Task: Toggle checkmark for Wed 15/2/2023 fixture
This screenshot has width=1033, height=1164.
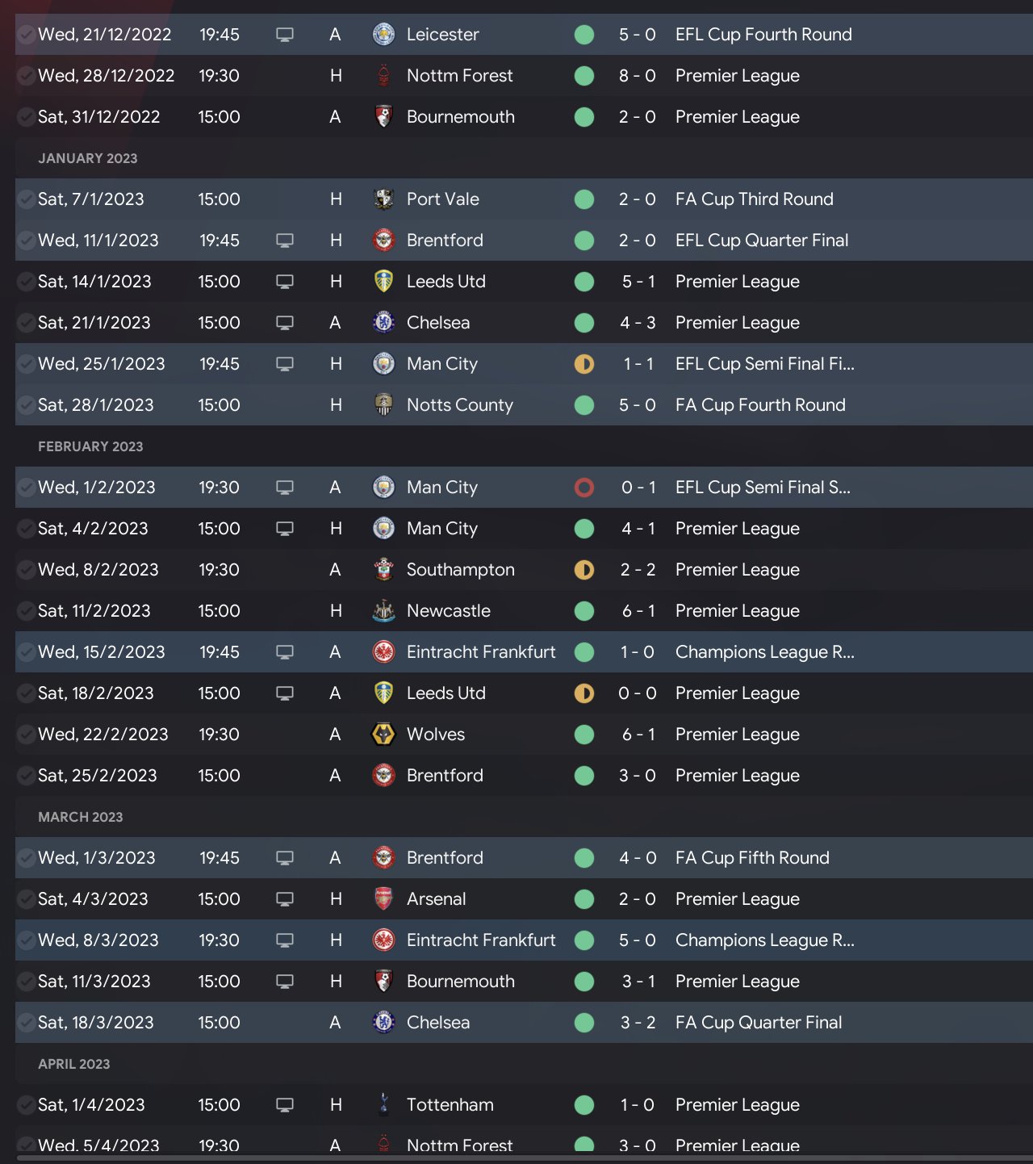Action: click(26, 652)
